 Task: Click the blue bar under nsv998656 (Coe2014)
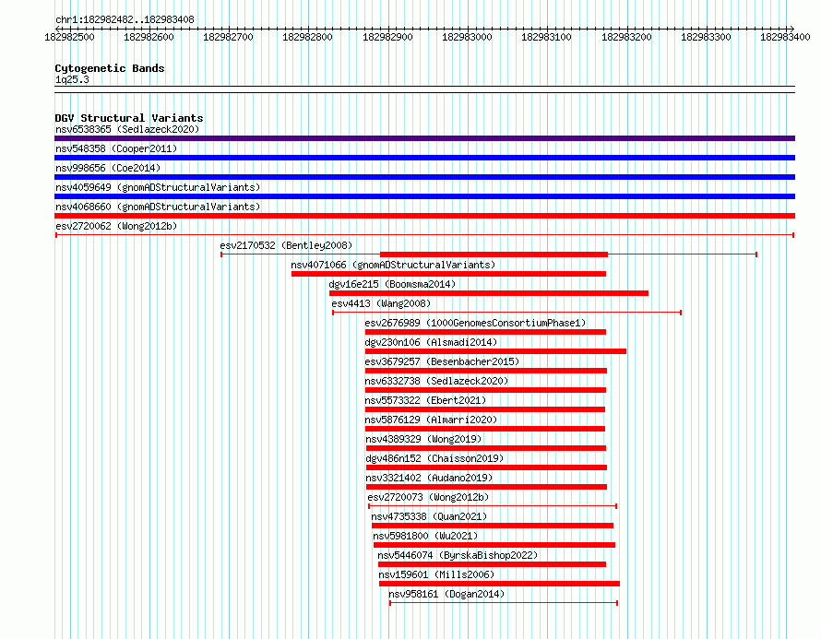pyautogui.click(x=424, y=177)
